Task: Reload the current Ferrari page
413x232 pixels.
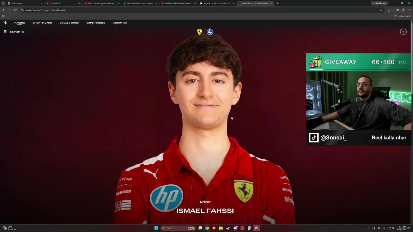Action: tap(15, 10)
